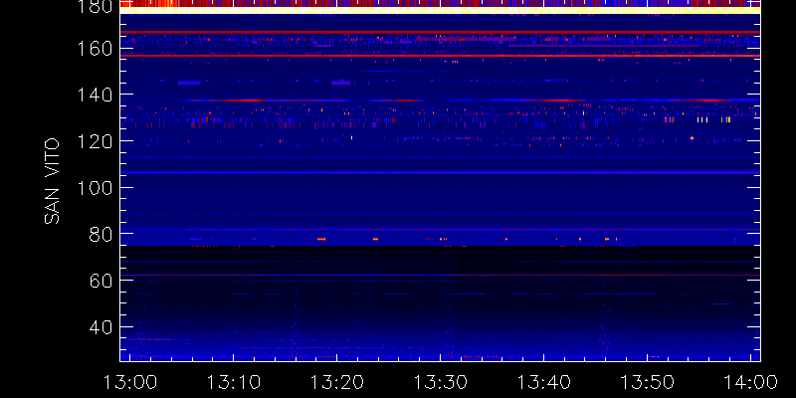Click the 14:00 time axis label
The image size is (796, 398).
point(751,382)
